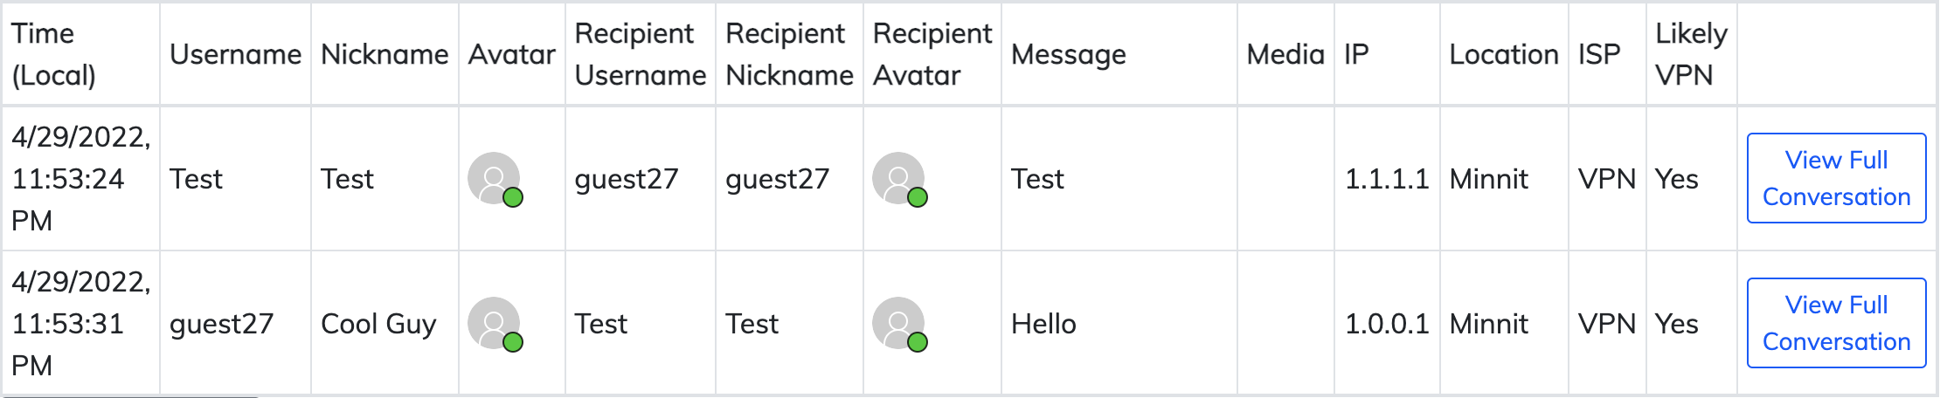Click the Message column header
This screenshot has height=398, width=1940.
1068,54
